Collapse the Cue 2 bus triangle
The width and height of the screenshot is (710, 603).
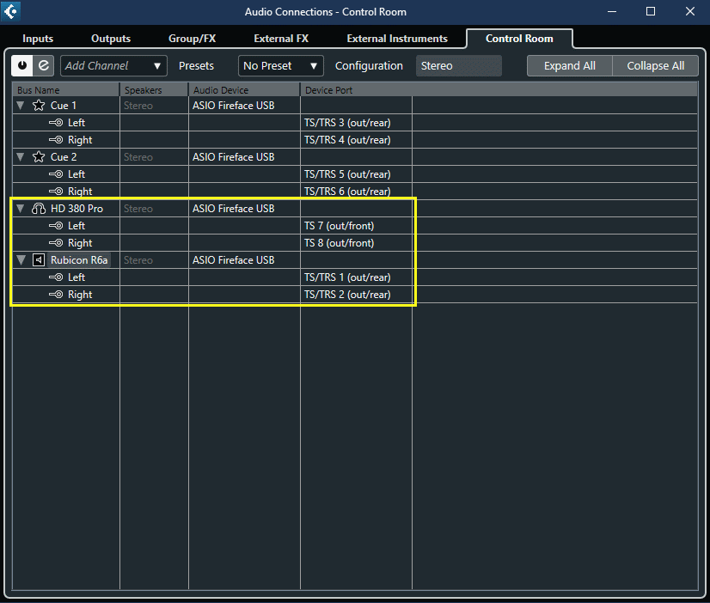tap(21, 157)
